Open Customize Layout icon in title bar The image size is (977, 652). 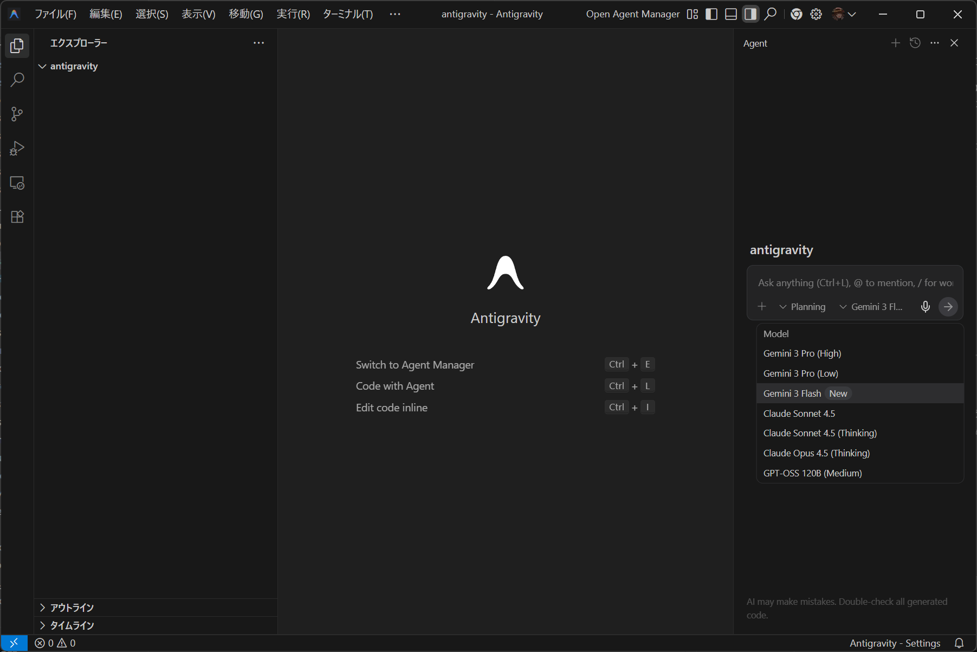pos(693,14)
